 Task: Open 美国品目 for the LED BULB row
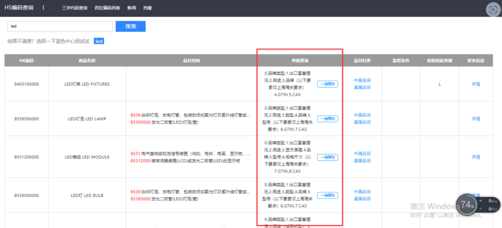362,199
